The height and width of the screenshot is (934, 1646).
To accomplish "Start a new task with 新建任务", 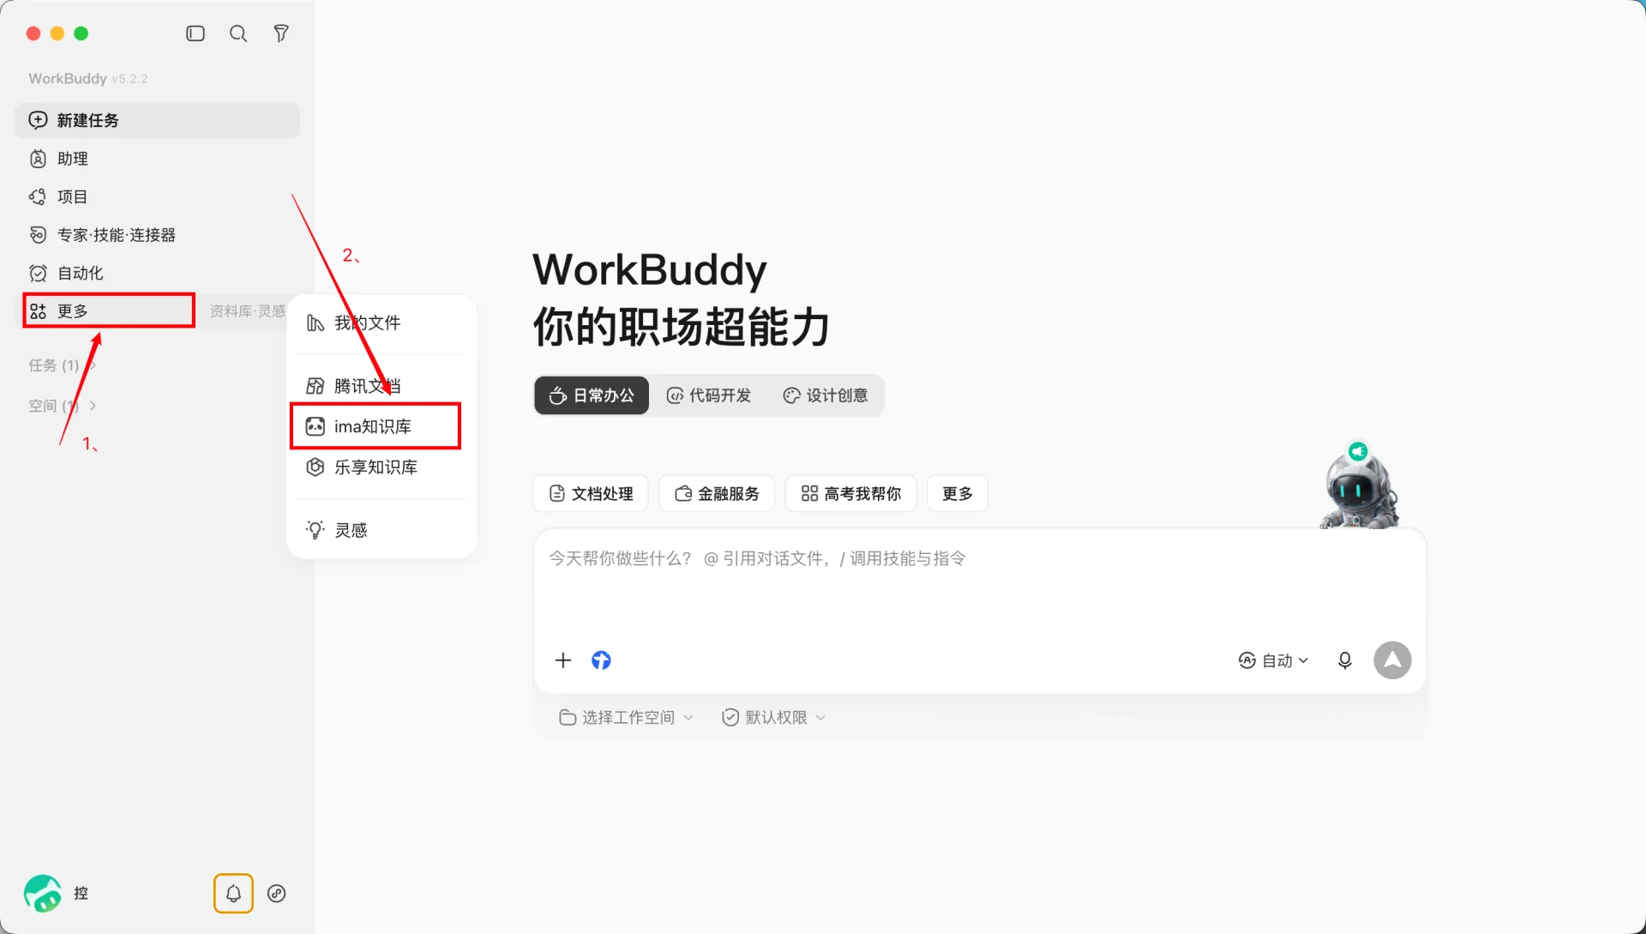I will [x=157, y=120].
